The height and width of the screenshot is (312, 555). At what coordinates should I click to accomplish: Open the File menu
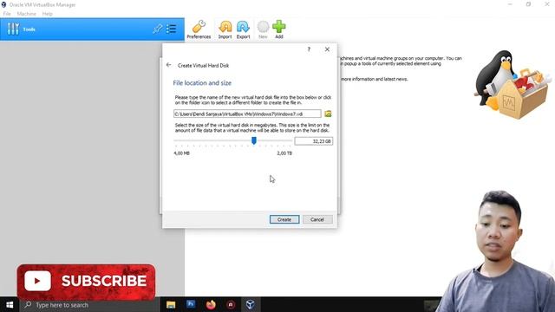7,14
